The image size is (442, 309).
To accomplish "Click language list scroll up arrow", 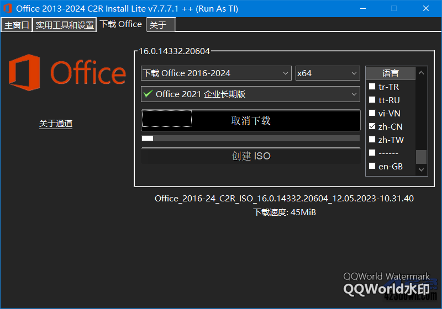I will 421,73.
